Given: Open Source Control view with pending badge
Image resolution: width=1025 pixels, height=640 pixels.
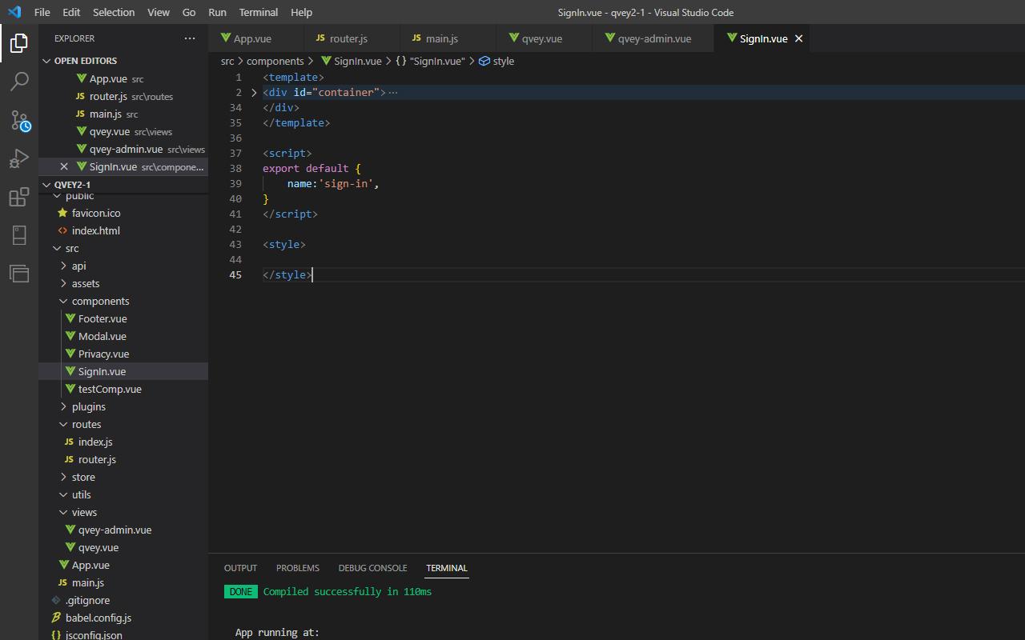Looking at the screenshot, I should tap(20, 120).
